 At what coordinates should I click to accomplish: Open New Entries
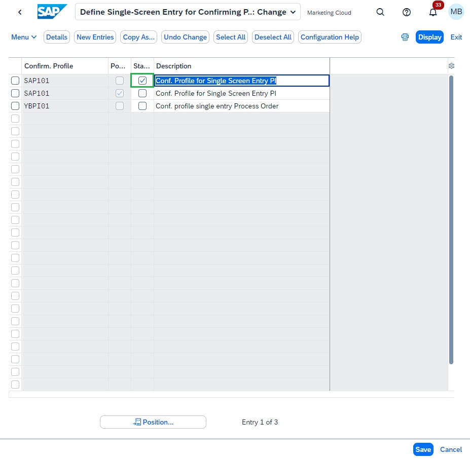tap(95, 37)
